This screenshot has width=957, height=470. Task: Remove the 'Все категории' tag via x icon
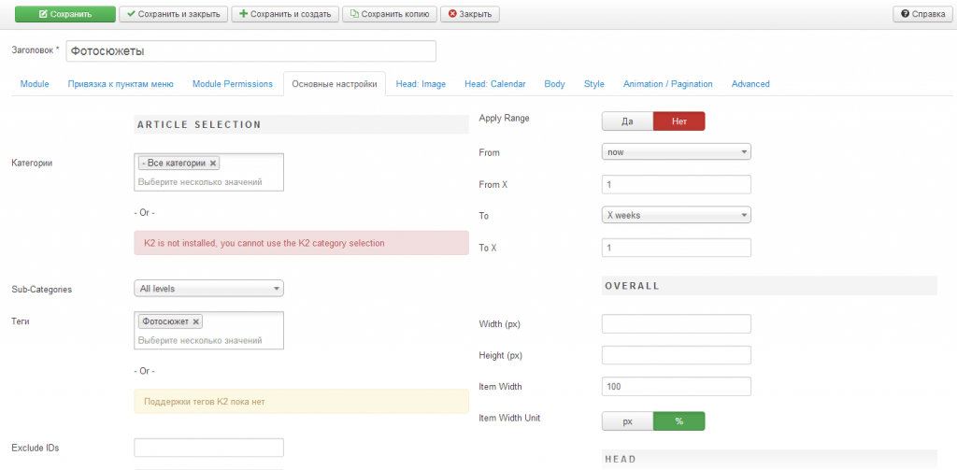pyautogui.click(x=213, y=163)
